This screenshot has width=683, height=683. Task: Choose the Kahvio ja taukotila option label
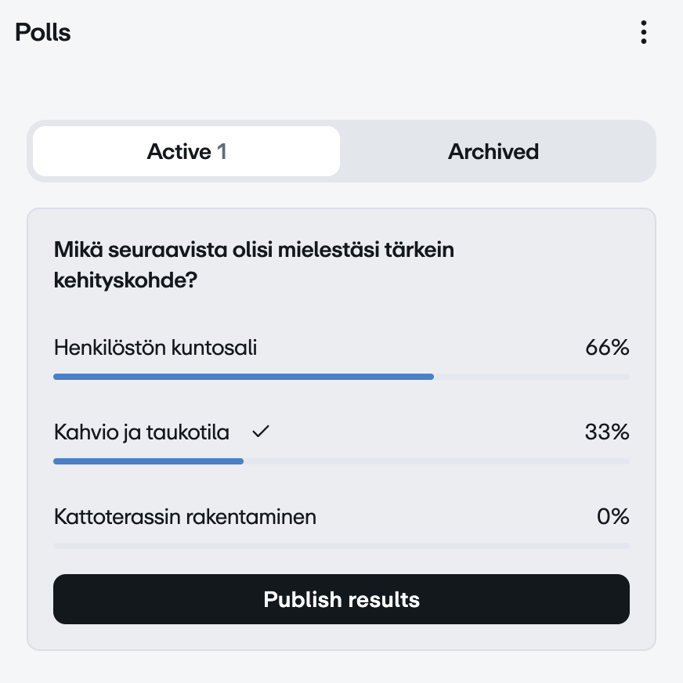(x=142, y=432)
